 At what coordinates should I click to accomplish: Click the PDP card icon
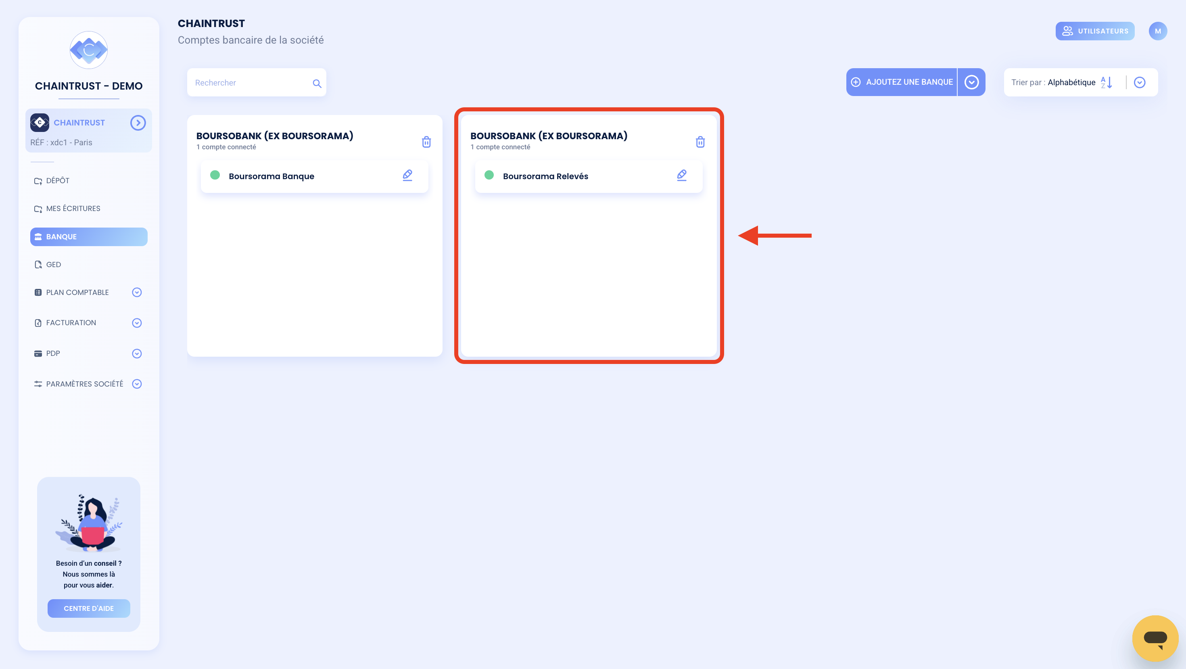[38, 353]
